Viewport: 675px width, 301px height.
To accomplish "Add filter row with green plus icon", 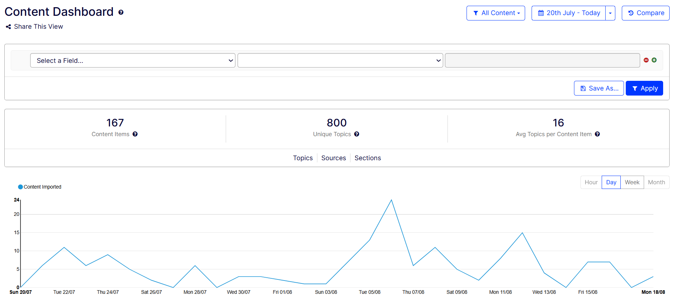I will [654, 60].
